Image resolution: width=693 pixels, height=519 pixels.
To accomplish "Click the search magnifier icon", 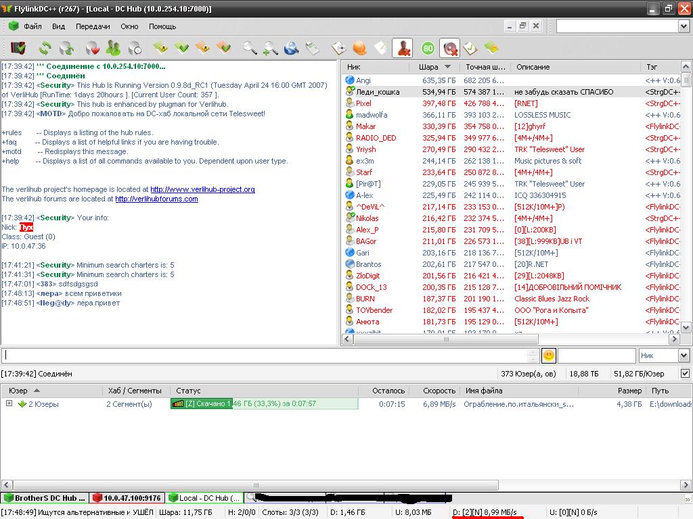I will click(x=250, y=48).
